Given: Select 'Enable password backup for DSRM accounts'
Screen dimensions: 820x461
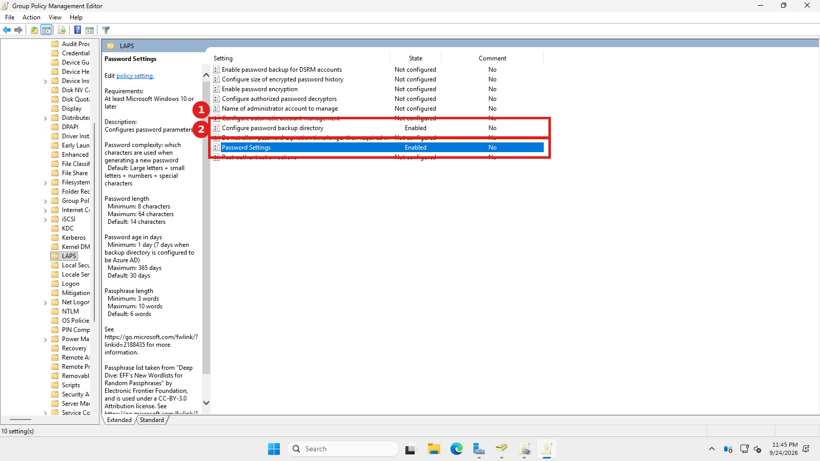Looking at the screenshot, I should point(282,70).
